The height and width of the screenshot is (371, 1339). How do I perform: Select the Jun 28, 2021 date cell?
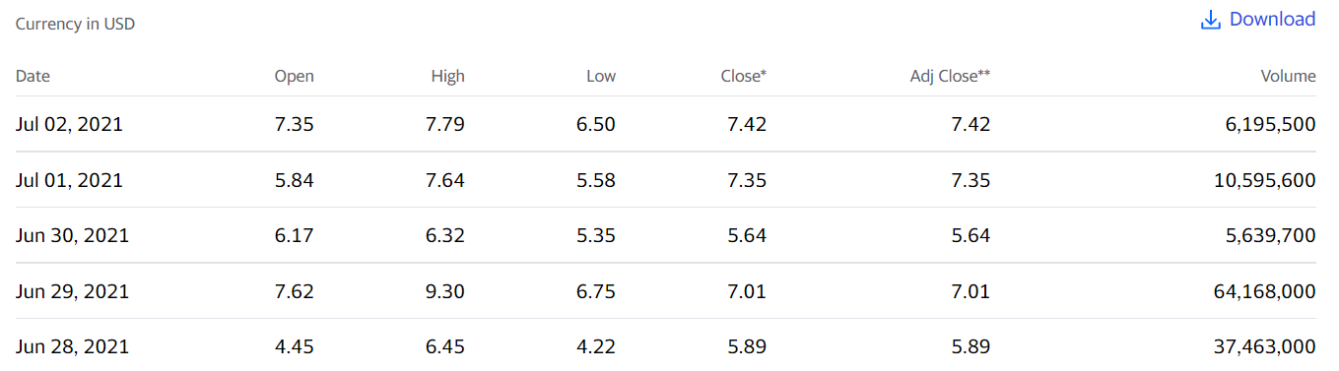pyautogui.click(x=72, y=347)
